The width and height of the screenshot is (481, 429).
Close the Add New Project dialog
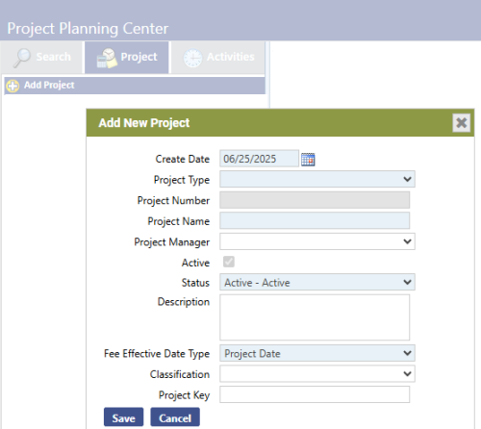click(x=462, y=122)
